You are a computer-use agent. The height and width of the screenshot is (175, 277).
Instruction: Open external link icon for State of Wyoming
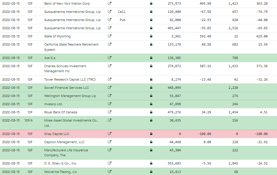[109, 36]
